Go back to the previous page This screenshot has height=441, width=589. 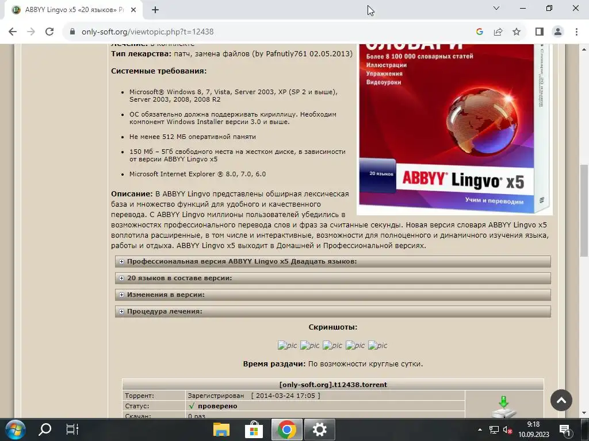[13, 32]
